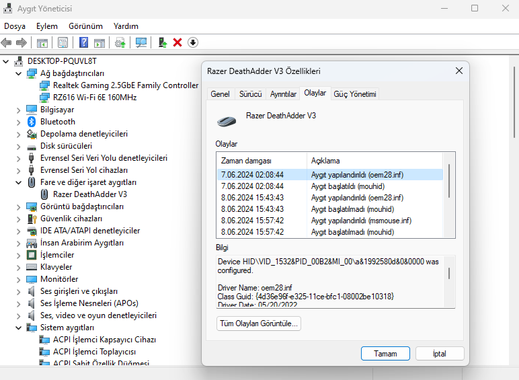
Task: Expand the İnsan Arabirim Aygıtları category
Action: pos(19,243)
